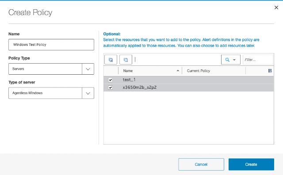Toggle Name column sort arrow
The image size is (283, 175).
(x=178, y=71)
